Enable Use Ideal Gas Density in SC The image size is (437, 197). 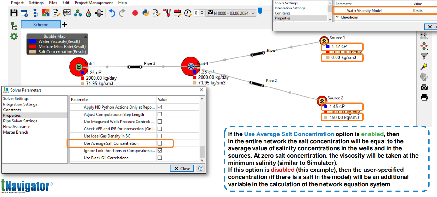pyautogui.click(x=160, y=136)
